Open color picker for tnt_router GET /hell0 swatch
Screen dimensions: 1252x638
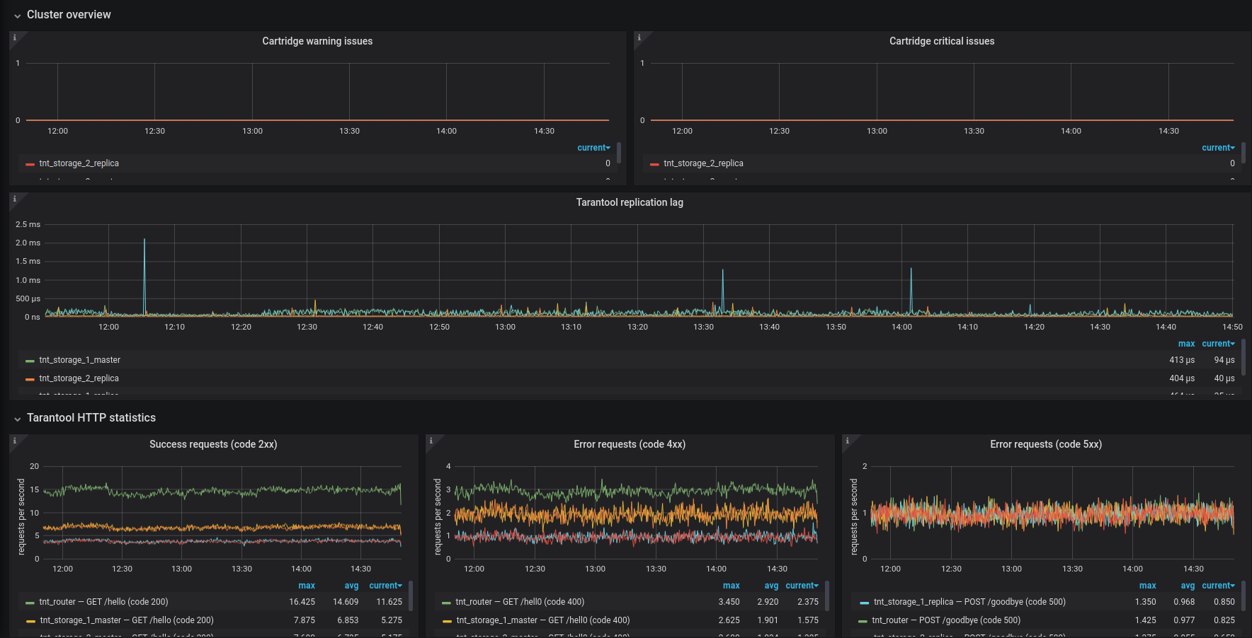click(x=446, y=603)
